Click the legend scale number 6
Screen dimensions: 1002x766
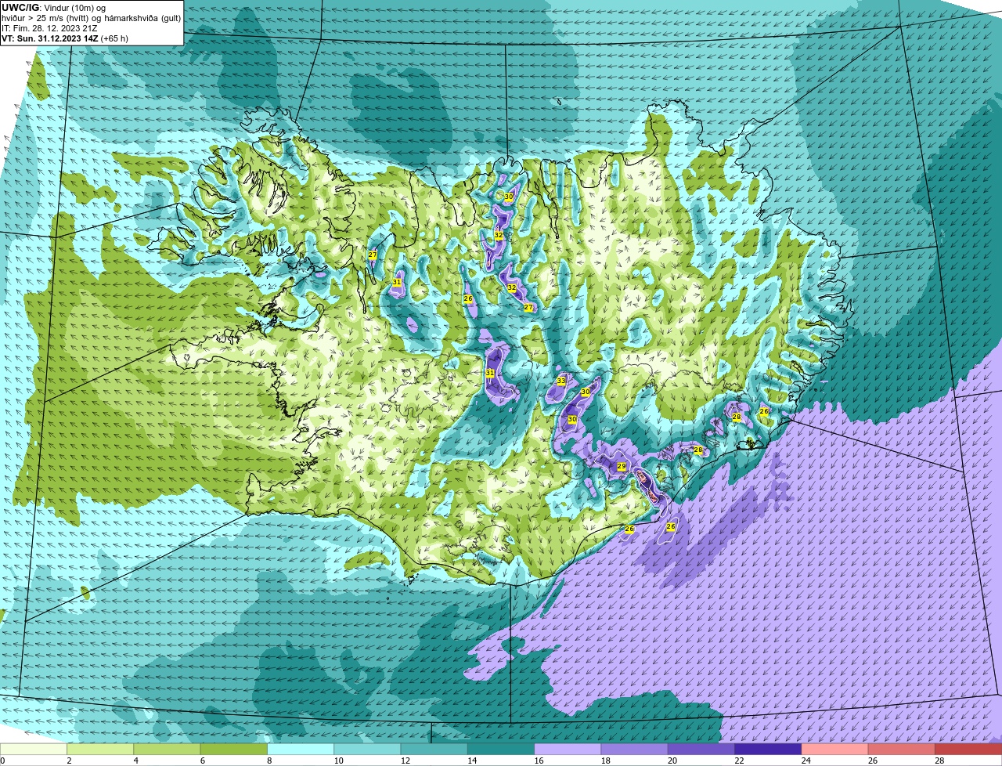click(x=202, y=761)
